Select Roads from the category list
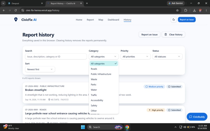Viewport: 210px width, 131px height. [x=104, y=69]
